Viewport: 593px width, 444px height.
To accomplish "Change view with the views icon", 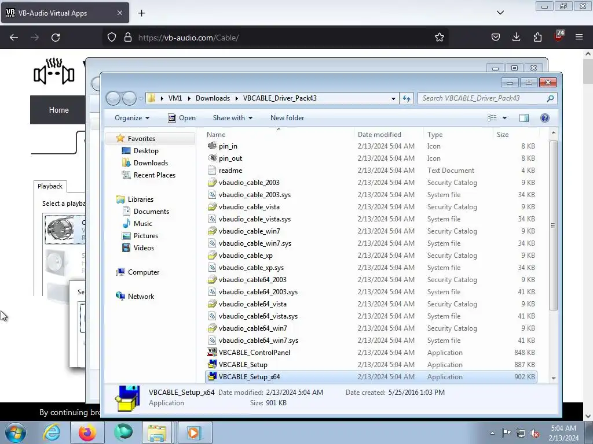I will [x=492, y=118].
